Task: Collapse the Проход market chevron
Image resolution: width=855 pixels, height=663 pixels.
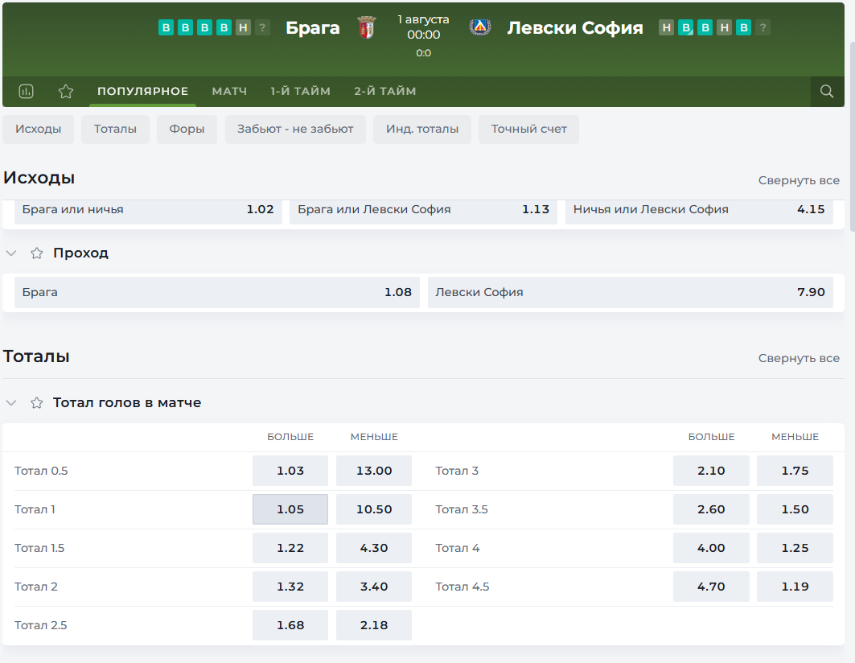Action: (11, 253)
